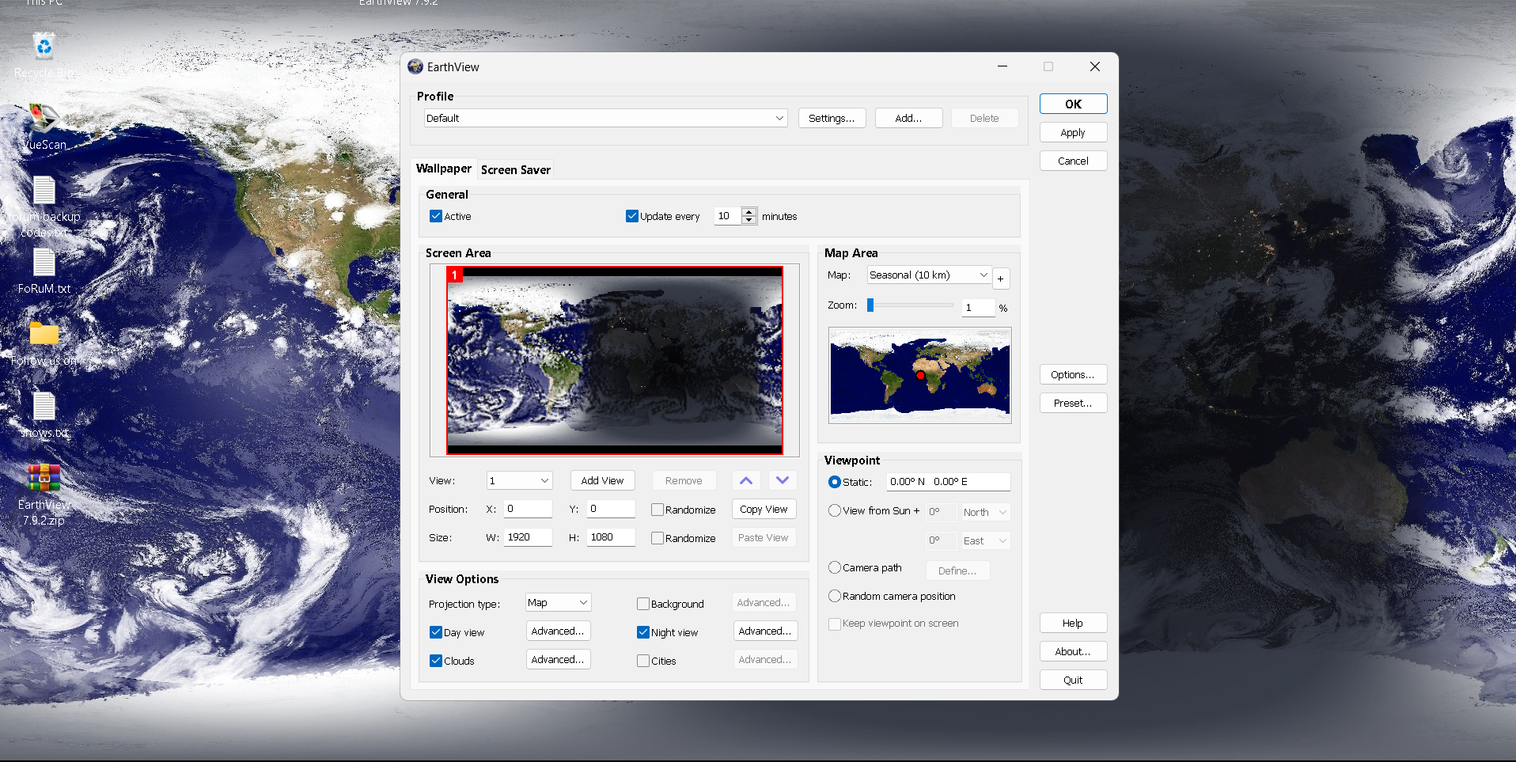Click the Add View button

[602, 480]
